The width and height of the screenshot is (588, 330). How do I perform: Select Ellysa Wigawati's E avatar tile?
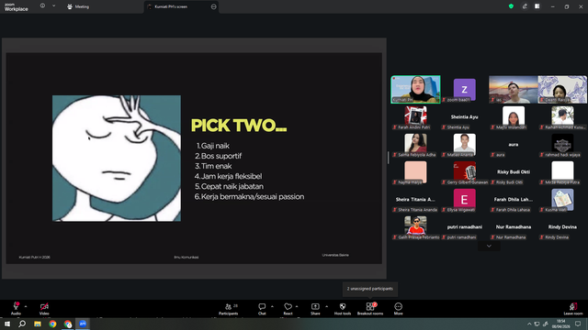point(464,200)
